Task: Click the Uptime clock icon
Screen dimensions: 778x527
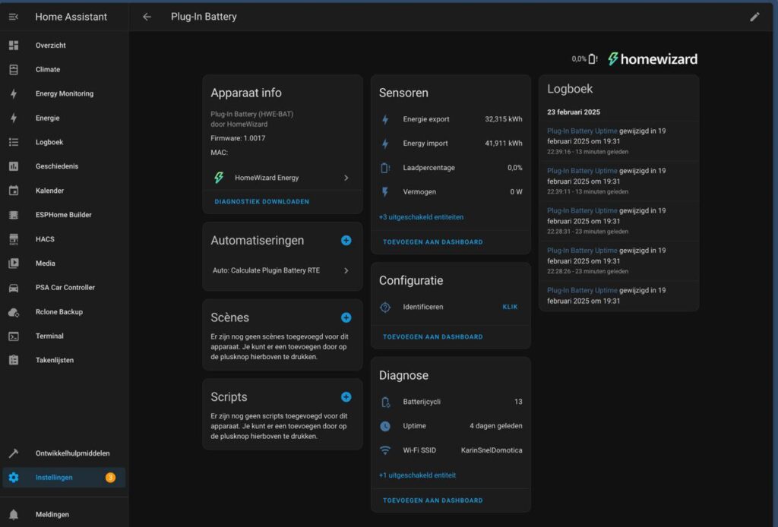Action: tap(385, 426)
